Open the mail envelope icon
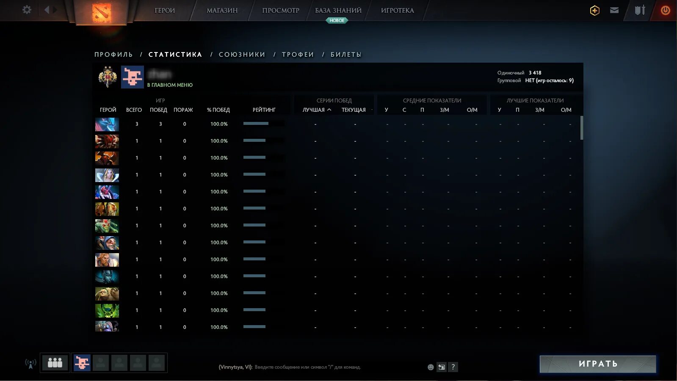The width and height of the screenshot is (677, 381). click(x=614, y=10)
